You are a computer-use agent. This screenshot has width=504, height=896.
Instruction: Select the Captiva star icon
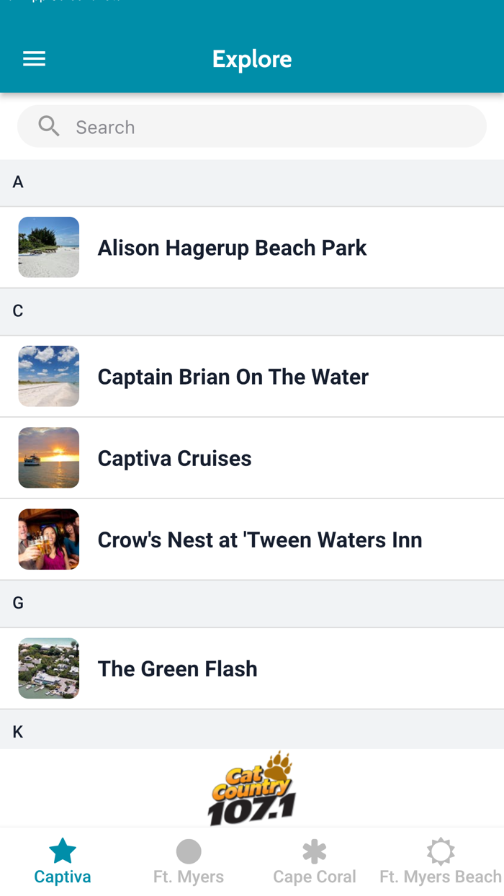[62, 851]
